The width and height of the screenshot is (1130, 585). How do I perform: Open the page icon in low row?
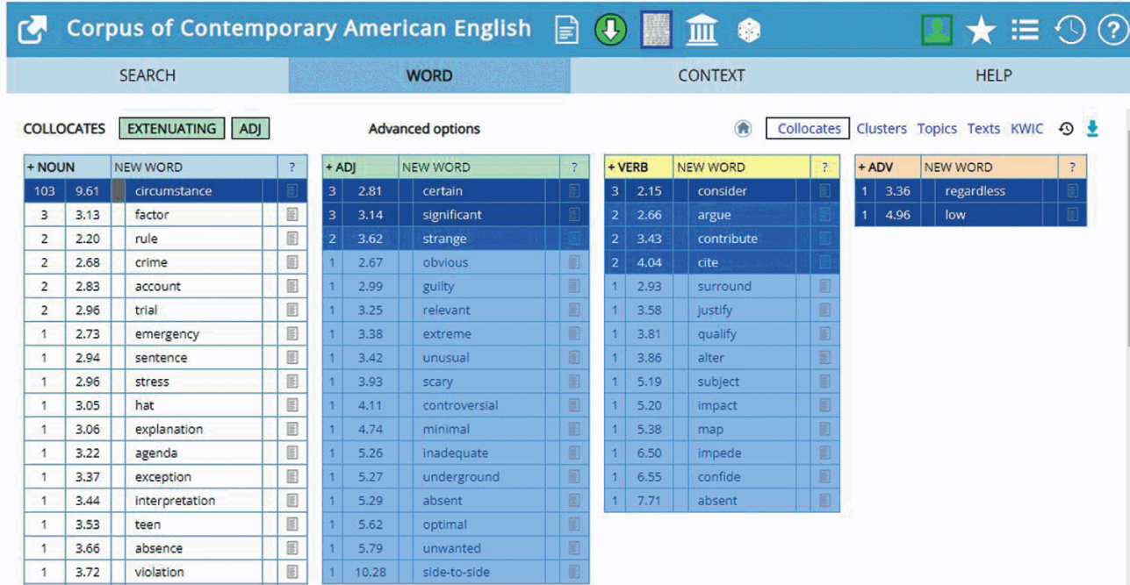1072,214
